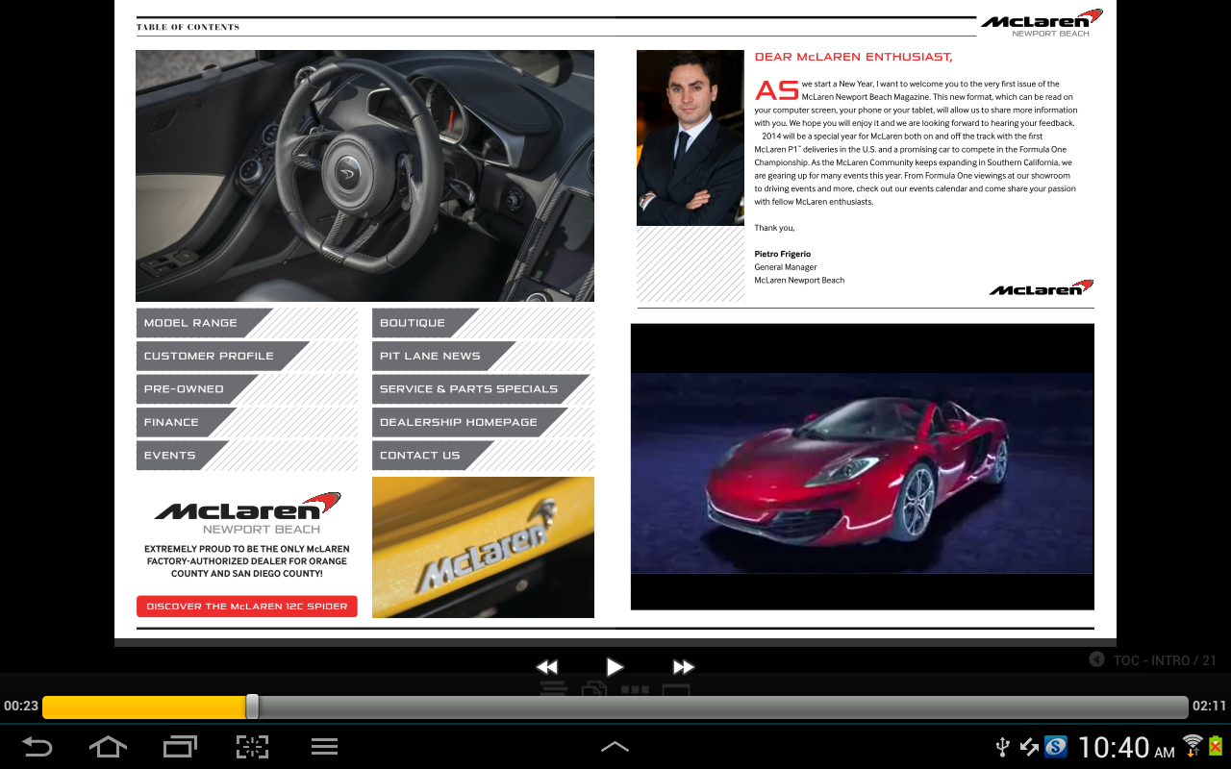
Task: Expand the bottom bar up-chevron
Action: coord(615,747)
